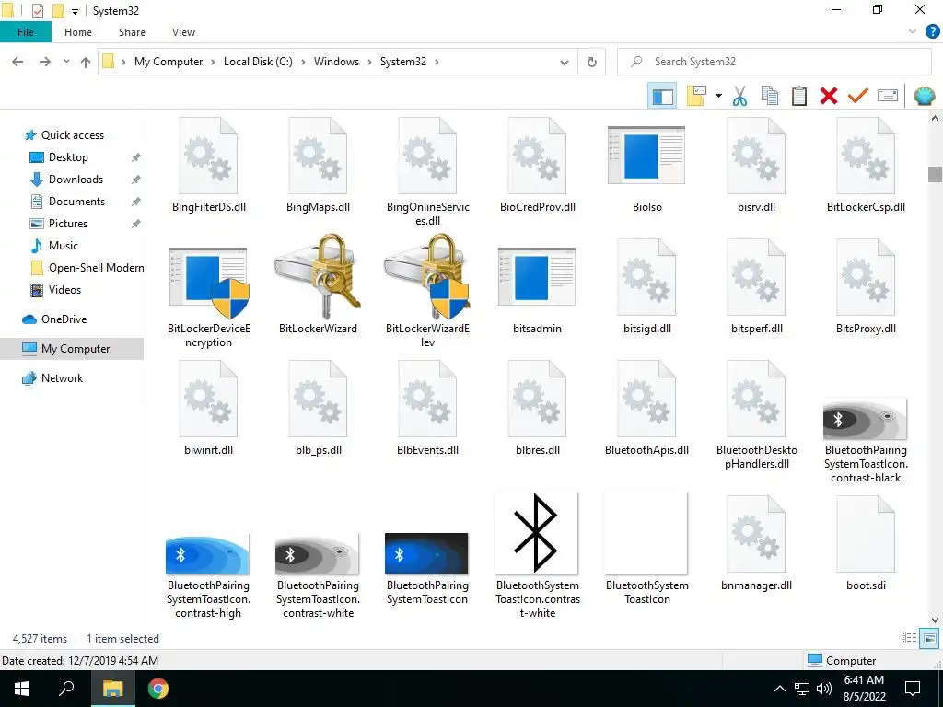Go back with the left arrow
Viewport: 943px width, 707px height.
[x=18, y=62]
